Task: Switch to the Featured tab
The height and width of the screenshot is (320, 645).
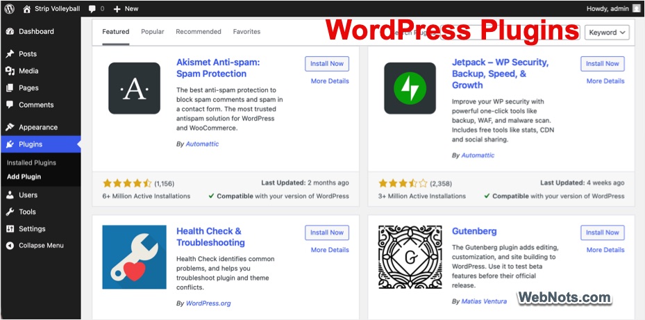Action: click(x=115, y=32)
